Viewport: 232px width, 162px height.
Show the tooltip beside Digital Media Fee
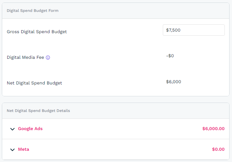point(48,58)
